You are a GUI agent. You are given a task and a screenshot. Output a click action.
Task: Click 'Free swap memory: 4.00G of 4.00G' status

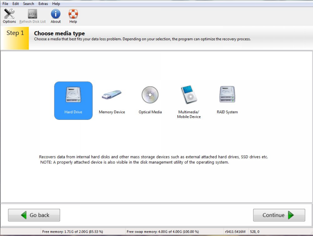(x=163, y=231)
